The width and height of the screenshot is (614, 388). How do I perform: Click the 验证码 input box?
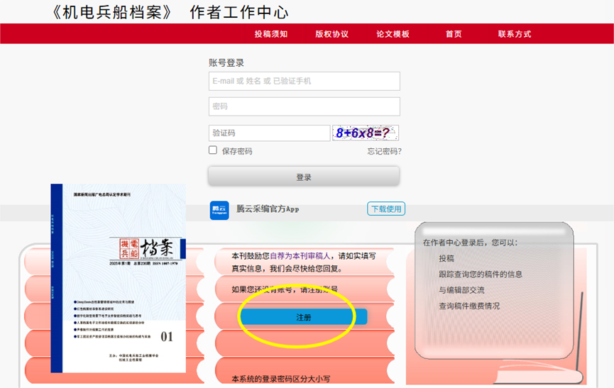pos(269,133)
